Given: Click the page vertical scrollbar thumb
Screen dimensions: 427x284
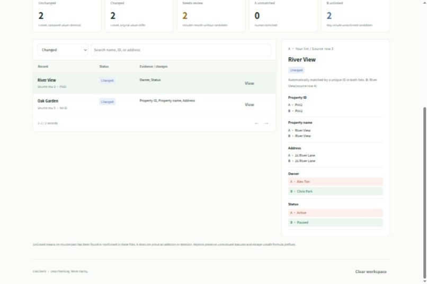Looking at the screenshot, I should point(424,193).
